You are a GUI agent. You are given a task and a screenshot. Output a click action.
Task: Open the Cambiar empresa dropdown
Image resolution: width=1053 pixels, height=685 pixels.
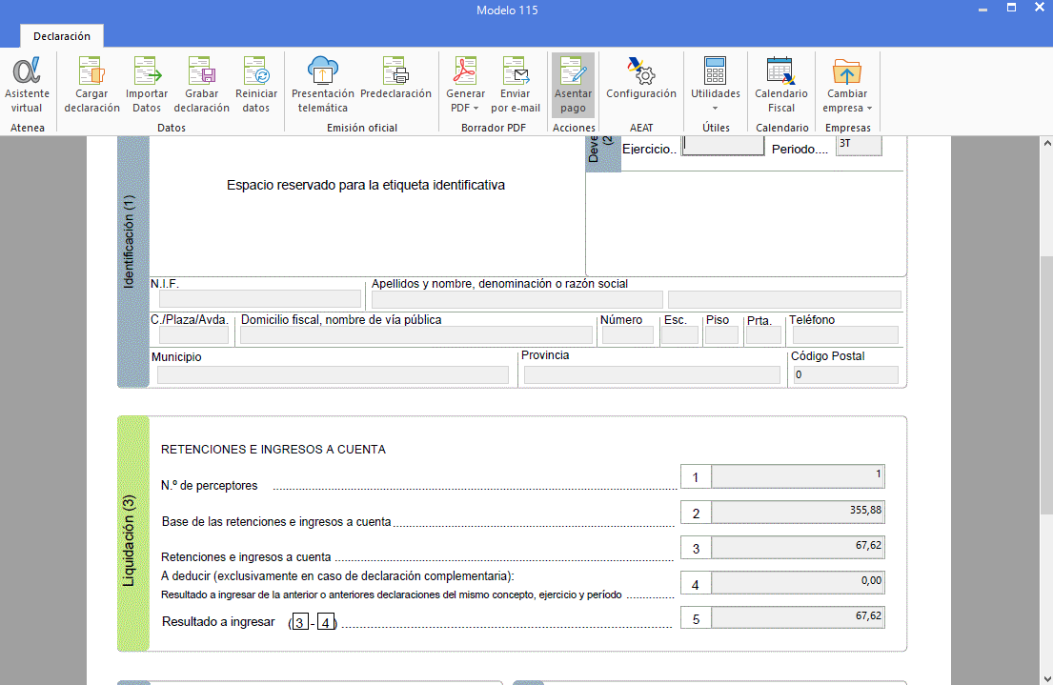click(x=847, y=85)
